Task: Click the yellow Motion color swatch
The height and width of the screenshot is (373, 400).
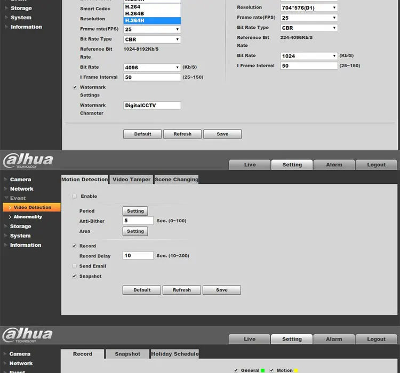Action: [x=296, y=370]
